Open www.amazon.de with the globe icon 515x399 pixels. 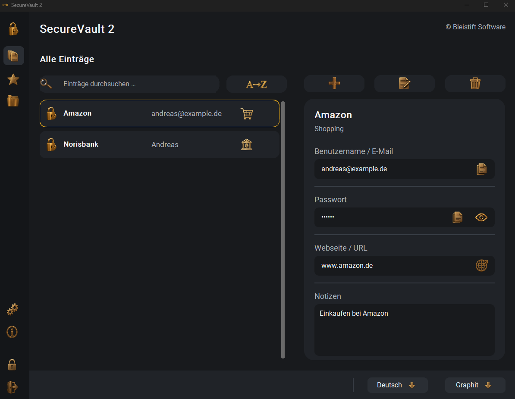[x=481, y=265]
